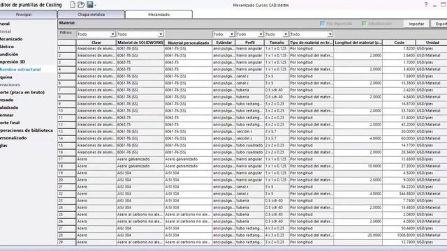The height and width of the screenshot is (251, 447).
Task: Select Fundición in the left sidebar
Action: (x=9, y=54)
